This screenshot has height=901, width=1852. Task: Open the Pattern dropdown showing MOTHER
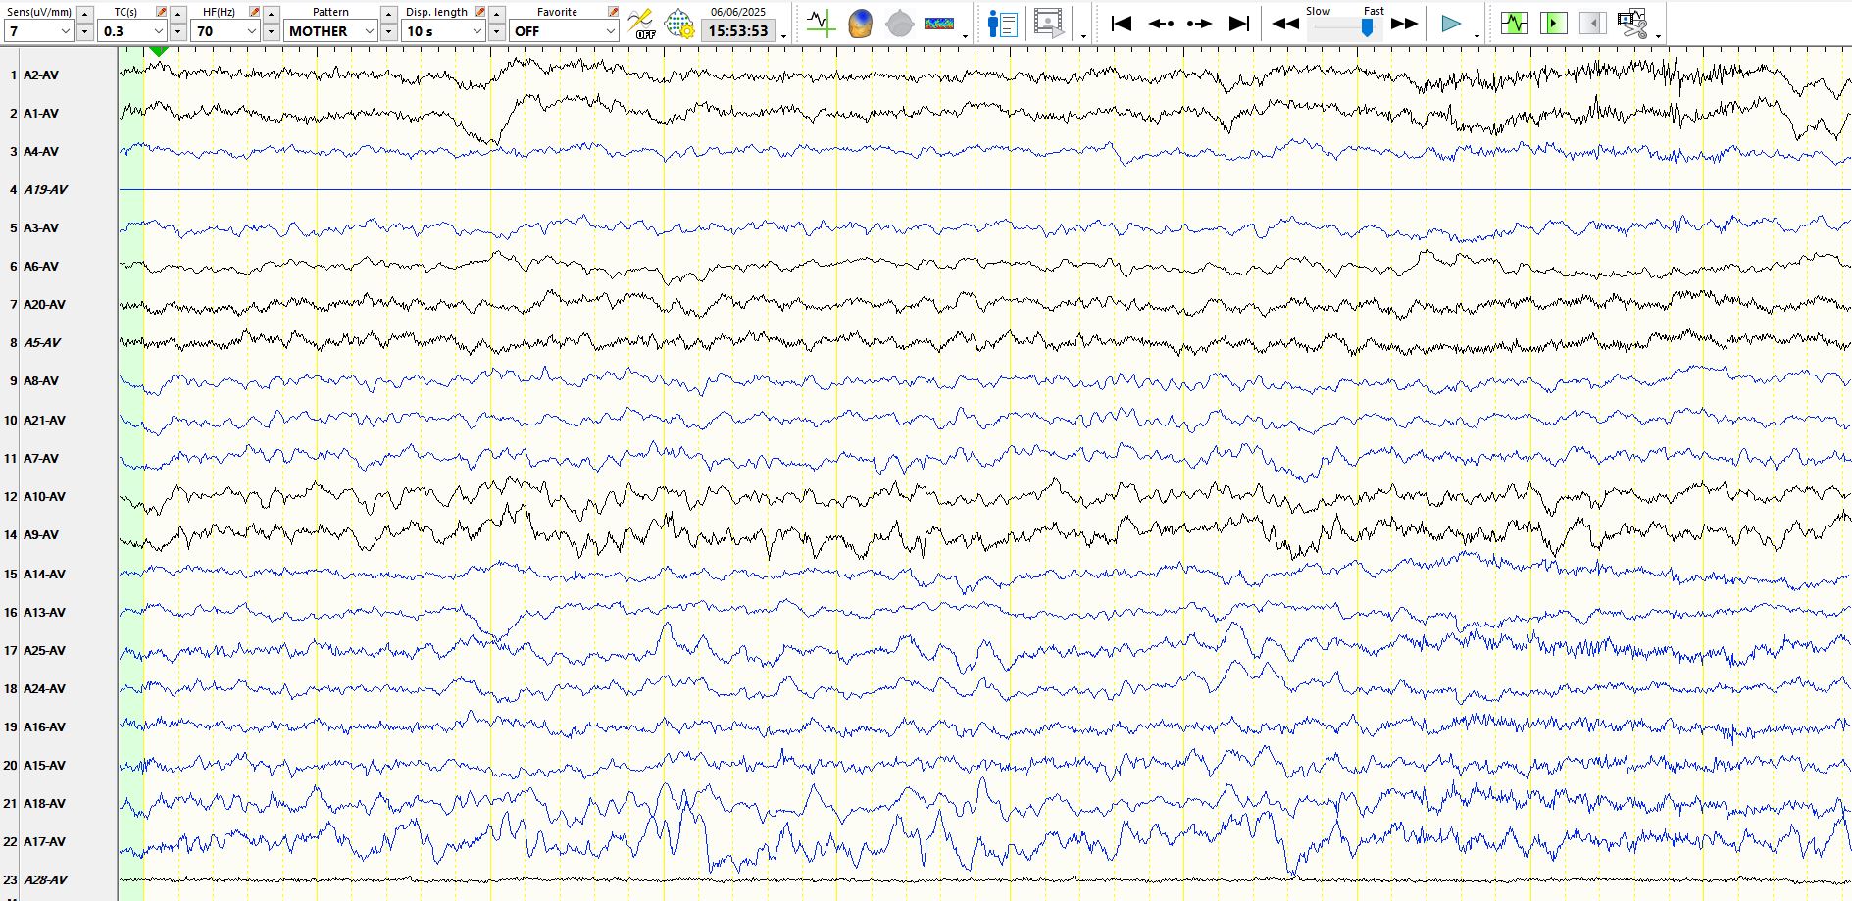pyautogui.click(x=369, y=31)
